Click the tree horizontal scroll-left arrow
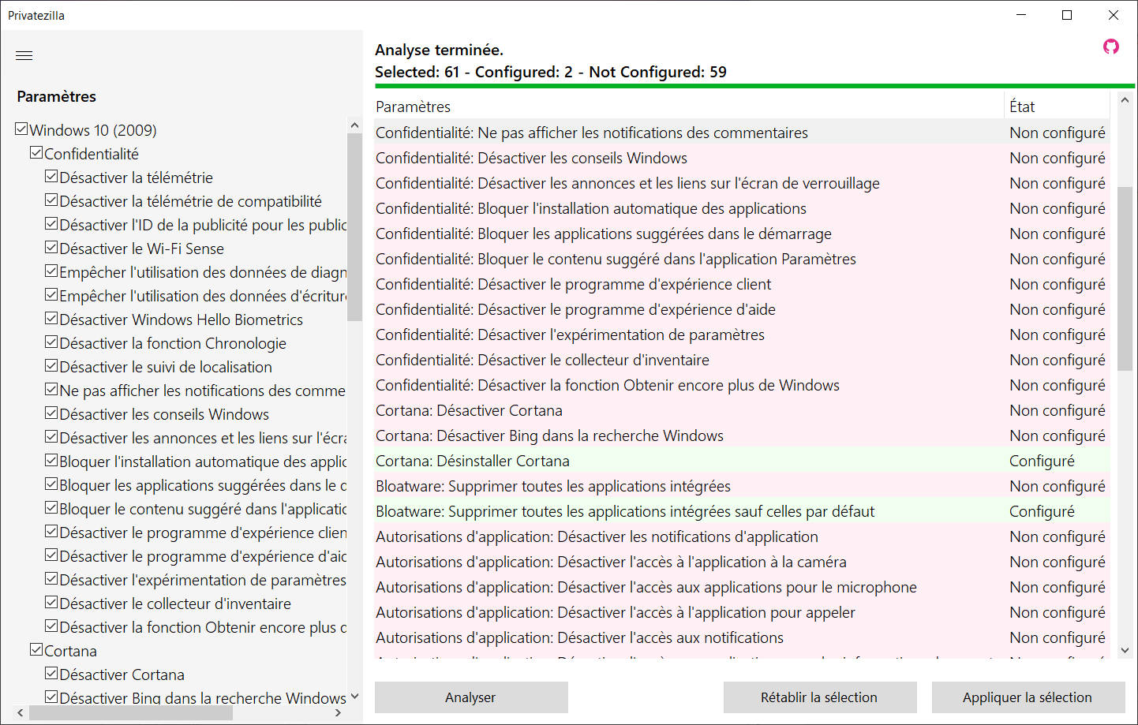Viewport: 1138px width, 725px height. (x=21, y=712)
